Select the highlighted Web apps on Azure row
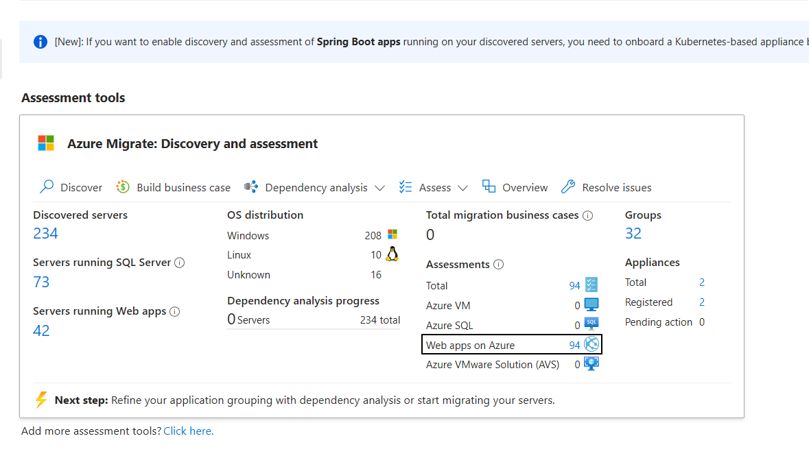The width and height of the screenshot is (809, 458). (511, 344)
